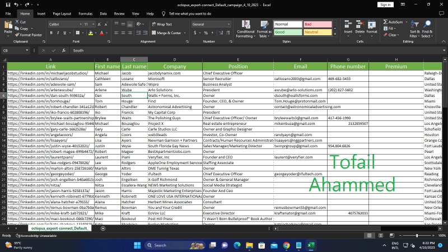Open Sort & Filter menu
Viewport: 448px width, 252px height.
(x=414, y=29)
